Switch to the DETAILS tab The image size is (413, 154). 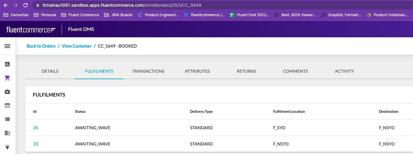coord(50,71)
